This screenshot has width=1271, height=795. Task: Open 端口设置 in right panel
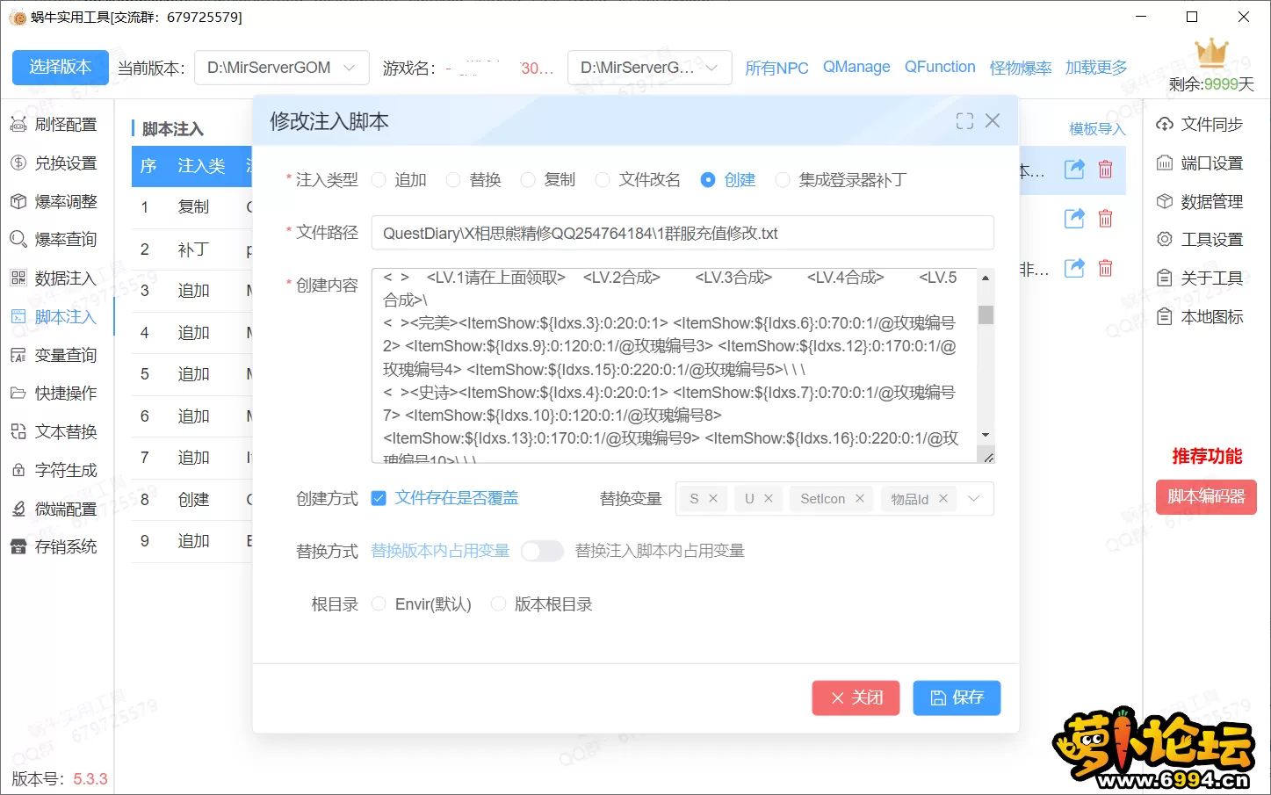(x=1200, y=163)
